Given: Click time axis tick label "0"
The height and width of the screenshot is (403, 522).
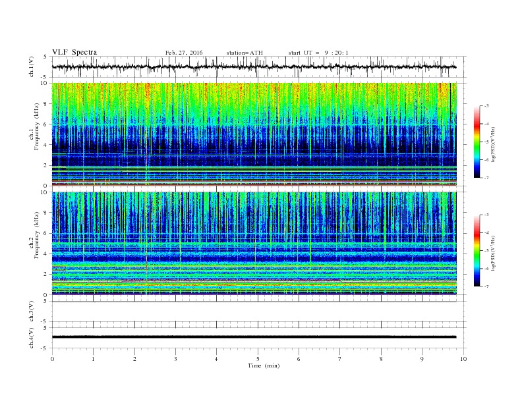Looking at the screenshot, I should click(x=52, y=359).
